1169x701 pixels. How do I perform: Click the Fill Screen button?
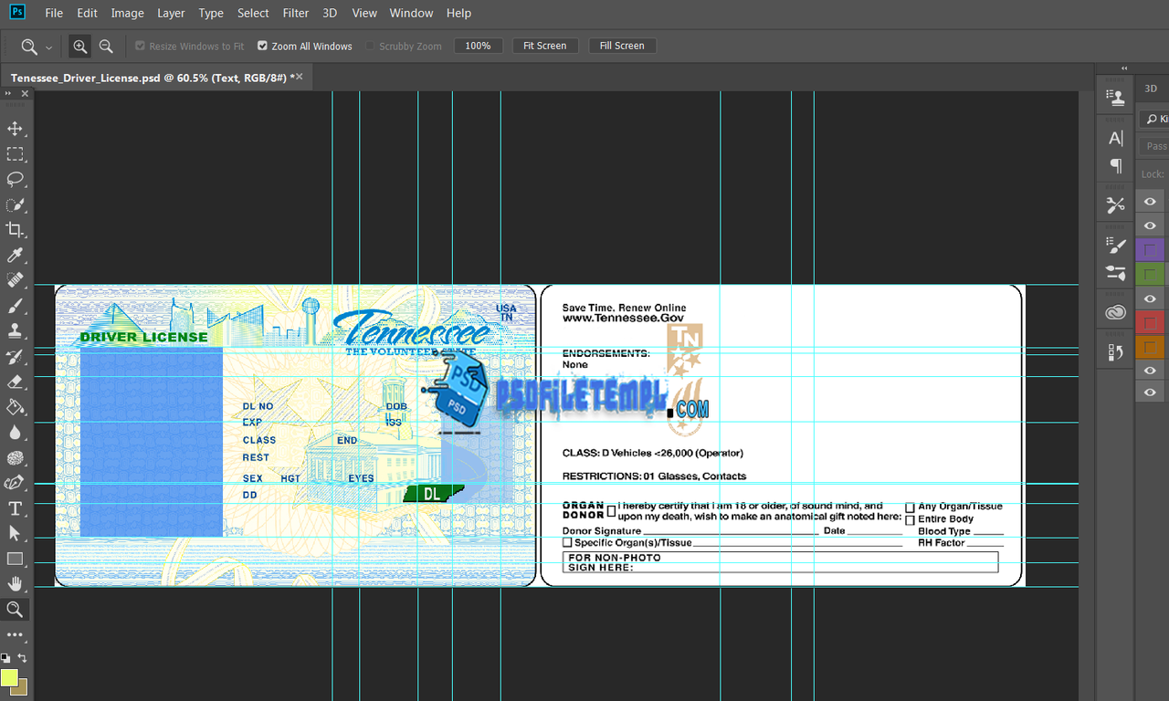tap(622, 46)
